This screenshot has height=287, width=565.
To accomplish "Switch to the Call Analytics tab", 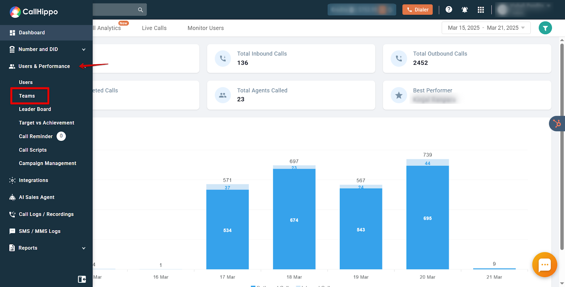I will point(107,28).
